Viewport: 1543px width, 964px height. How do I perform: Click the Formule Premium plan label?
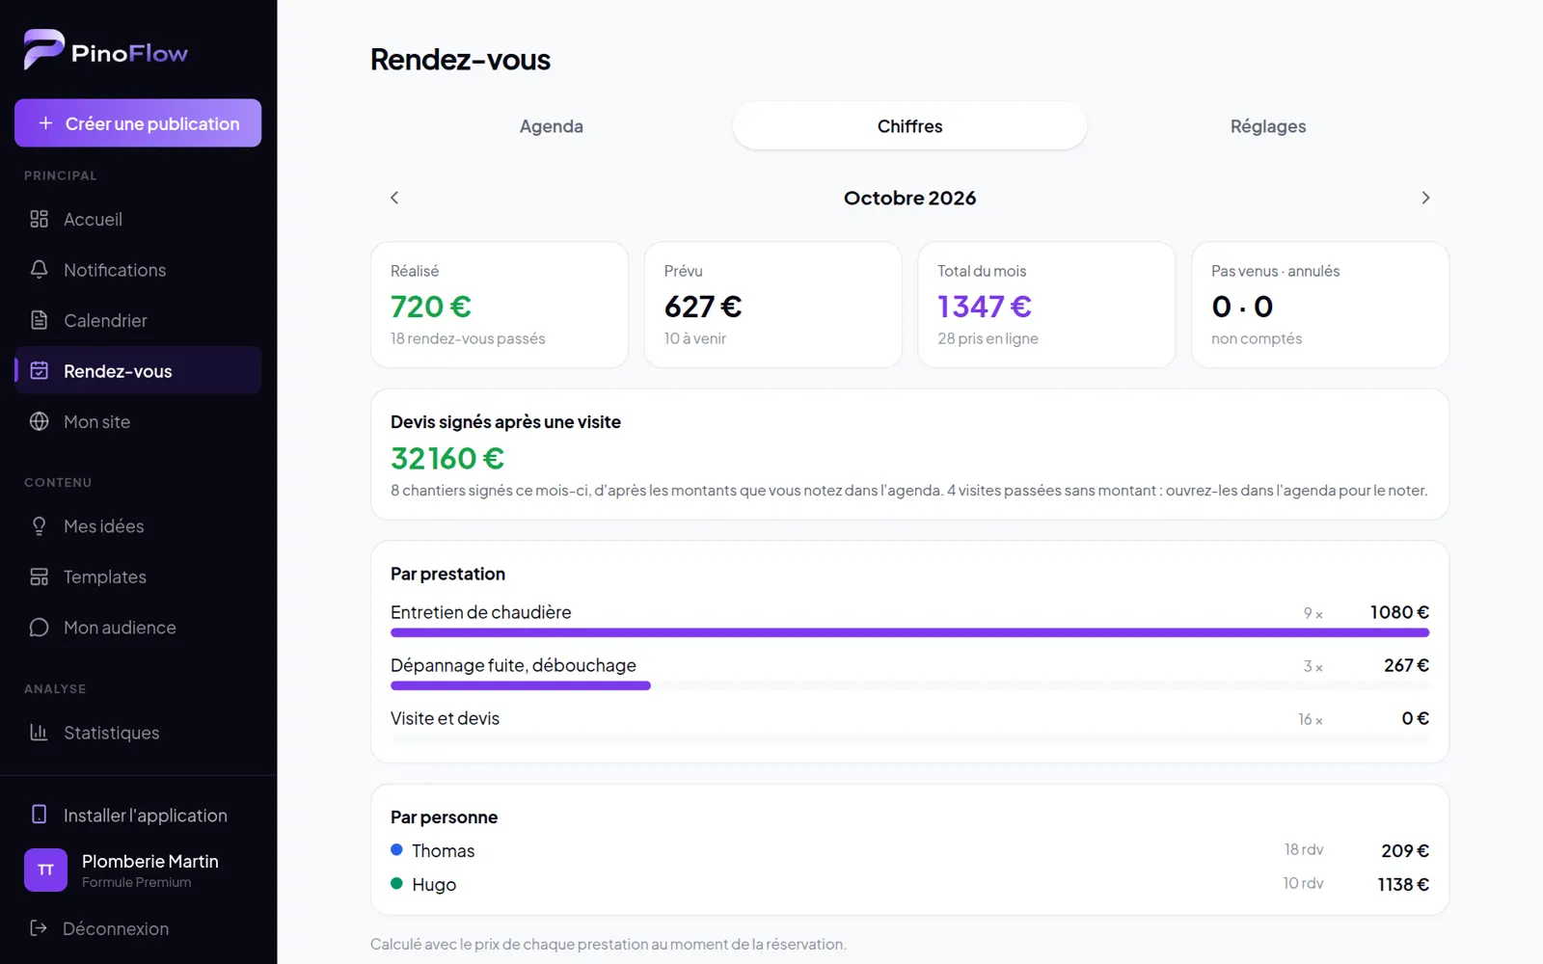136,882
